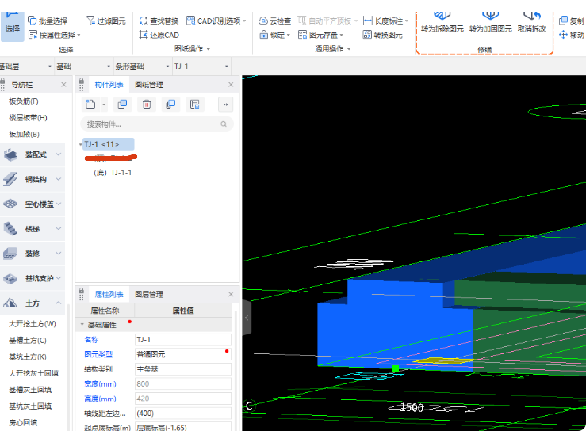Activate the 选择 selection tool
This screenshot has height=431, width=586.
pos(13,25)
